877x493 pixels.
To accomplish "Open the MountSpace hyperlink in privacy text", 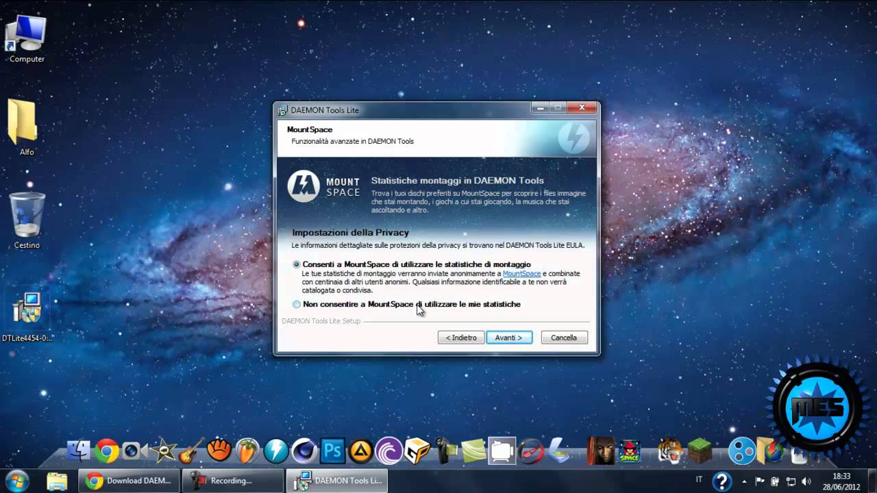I will (x=521, y=273).
